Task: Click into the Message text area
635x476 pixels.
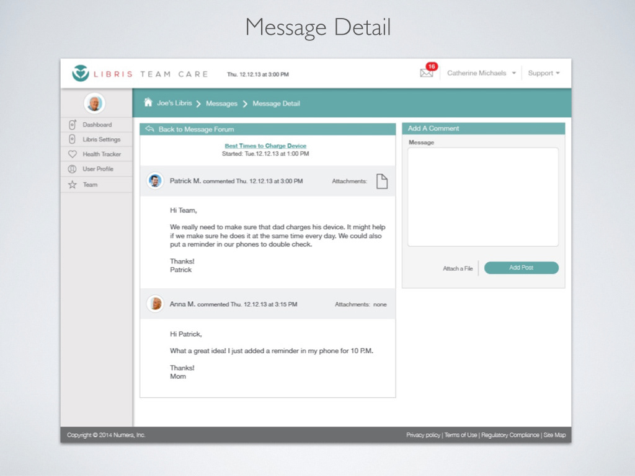Action: [482, 196]
